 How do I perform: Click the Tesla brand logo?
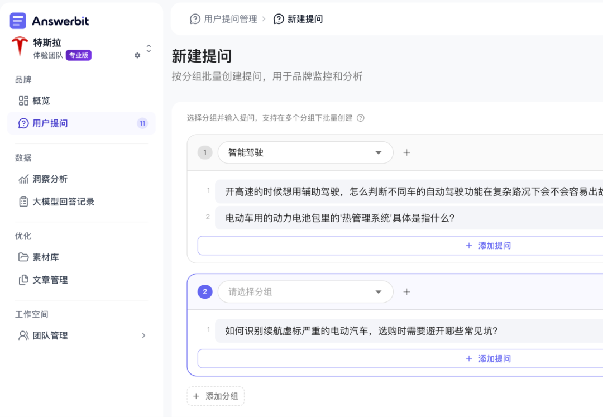coord(20,46)
